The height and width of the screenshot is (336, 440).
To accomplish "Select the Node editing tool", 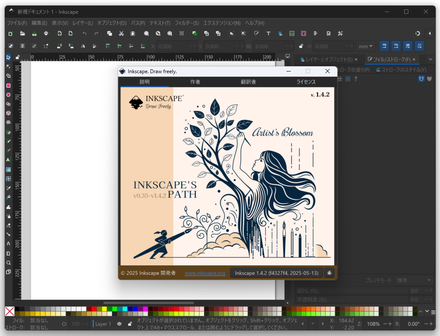I will [8, 66].
